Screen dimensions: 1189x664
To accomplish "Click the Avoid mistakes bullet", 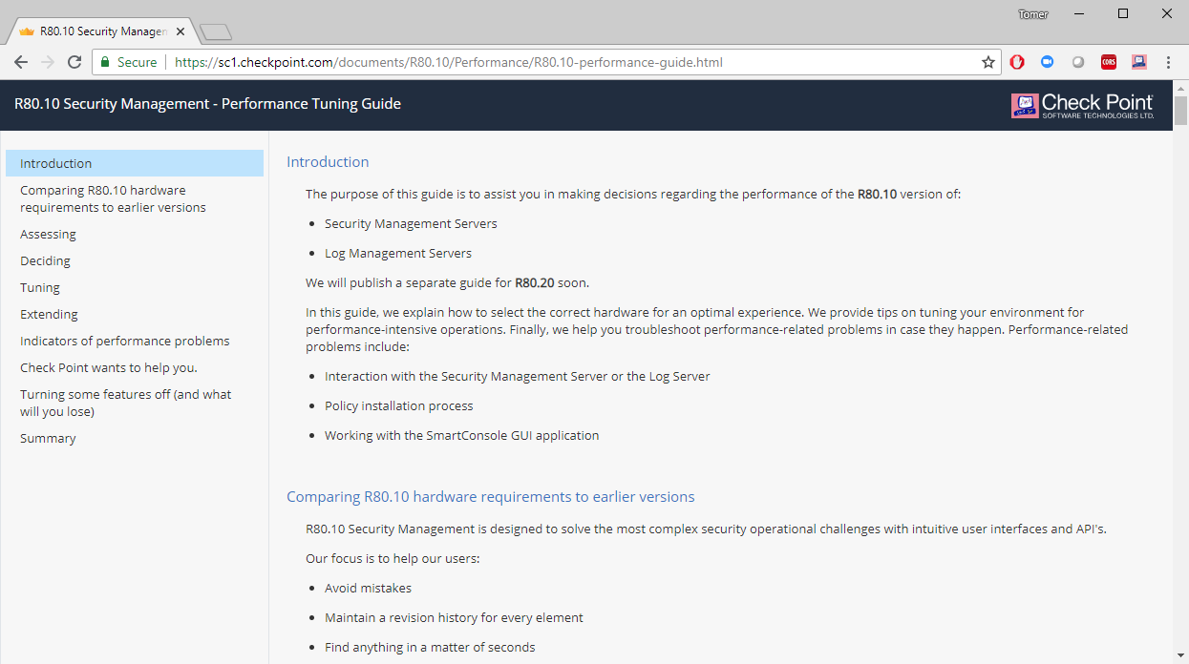I will point(368,588).
